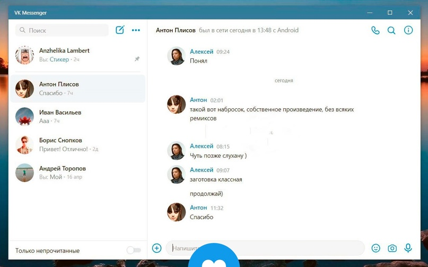Click Андрей Торопов's avatar
The image size is (428, 267).
click(24, 173)
